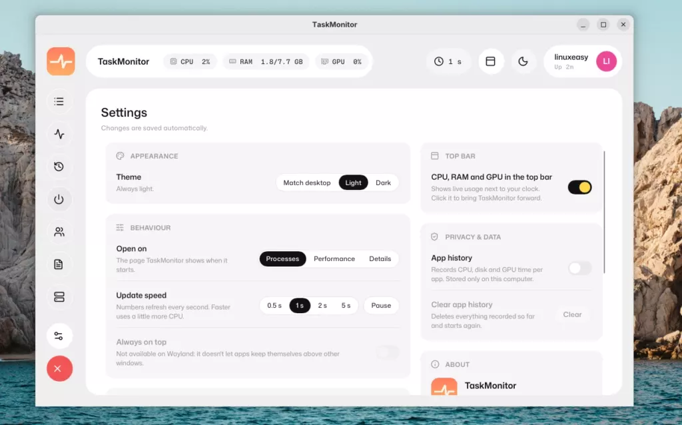The image size is (682, 425).
Task: Click the orange TaskMonitor logo icon
Action: 61,61
